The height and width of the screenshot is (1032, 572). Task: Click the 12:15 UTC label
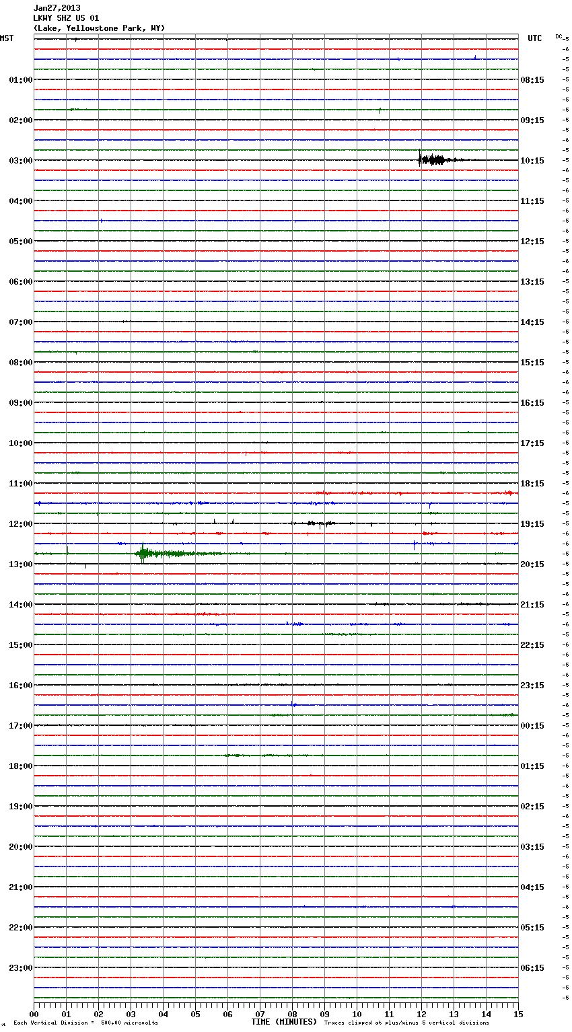coord(532,242)
